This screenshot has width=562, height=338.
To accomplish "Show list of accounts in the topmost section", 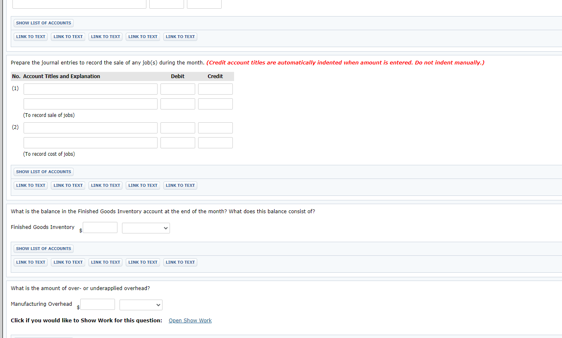I will point(43,23).
